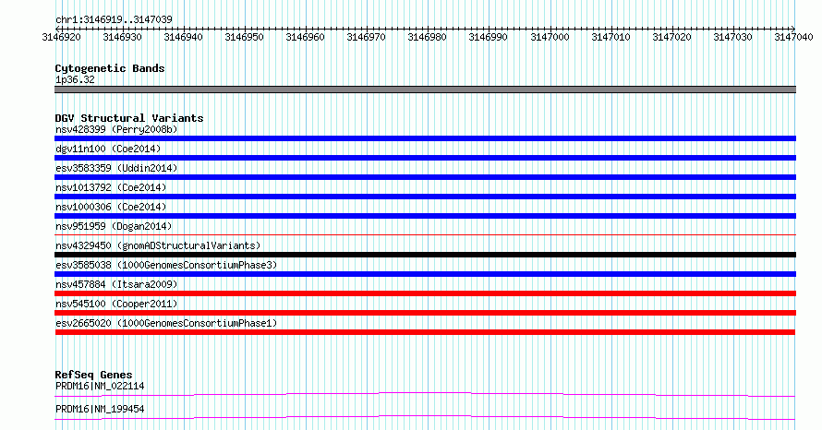Screen dimensions: 822x430
Task: Select the 3146930 ruler position
Action: click(x=122, y=37)
